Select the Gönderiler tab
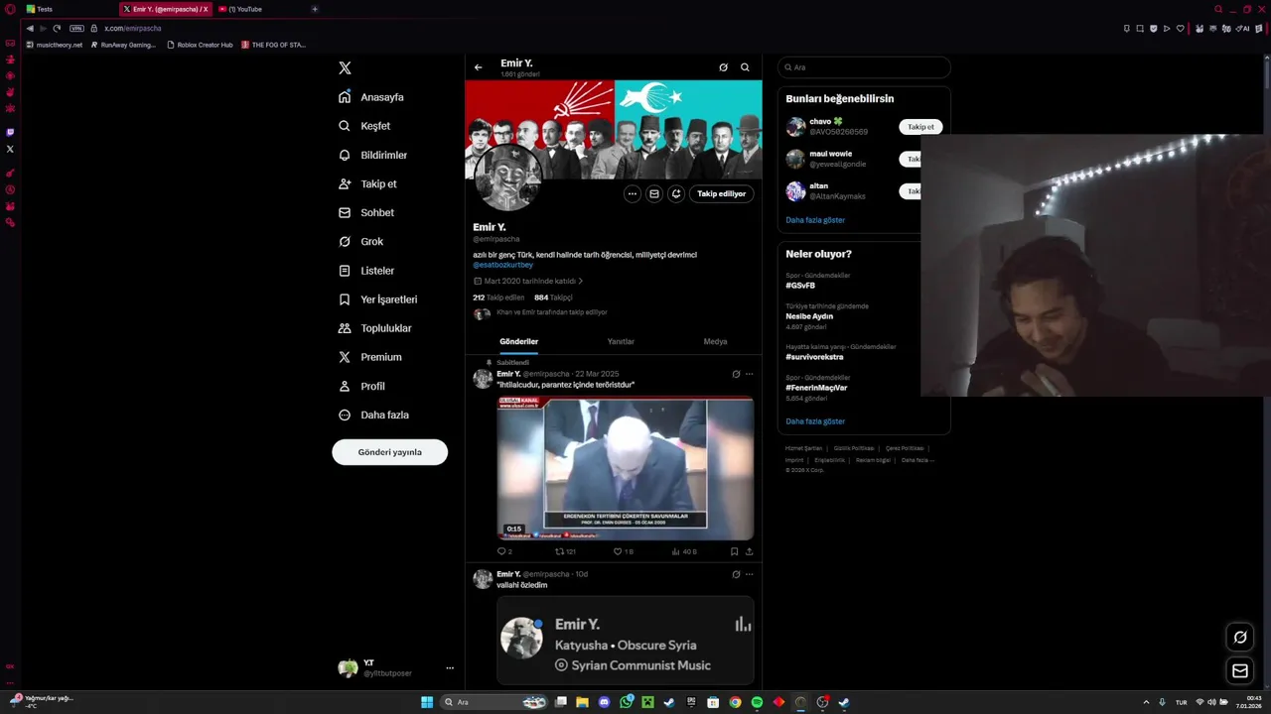 click(x=518, y=341)
